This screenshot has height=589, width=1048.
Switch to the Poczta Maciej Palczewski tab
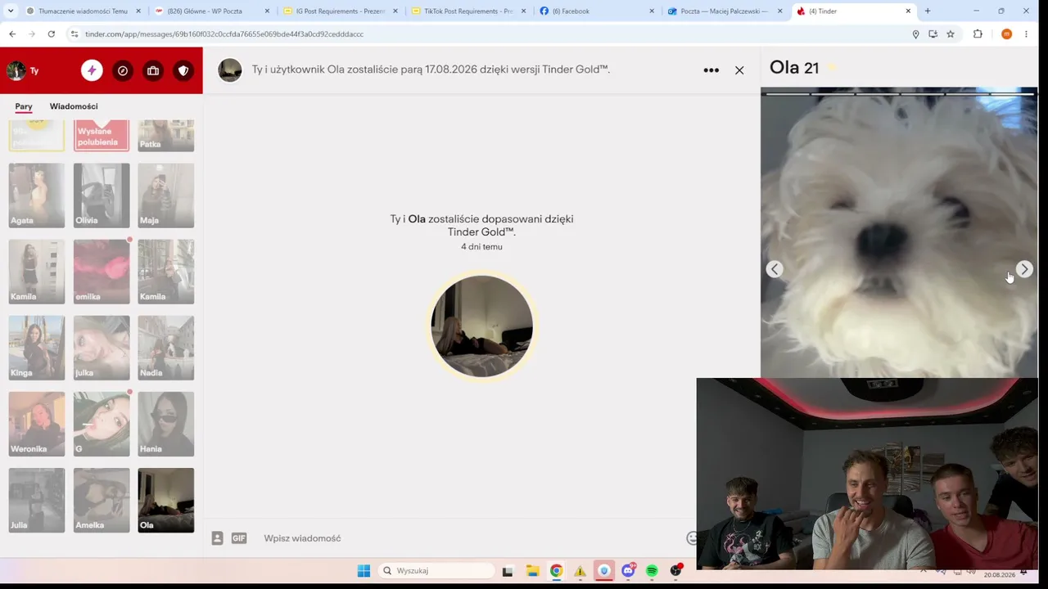click(x=725, y=11)
